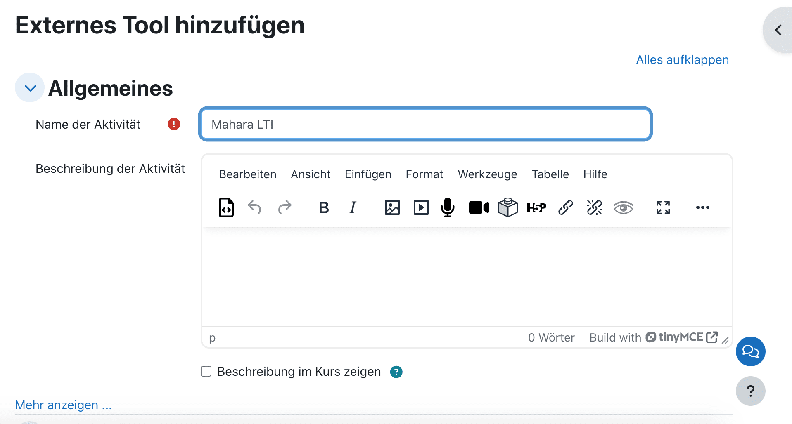Open the side drawer with the arrow

(x=778, y=30)
